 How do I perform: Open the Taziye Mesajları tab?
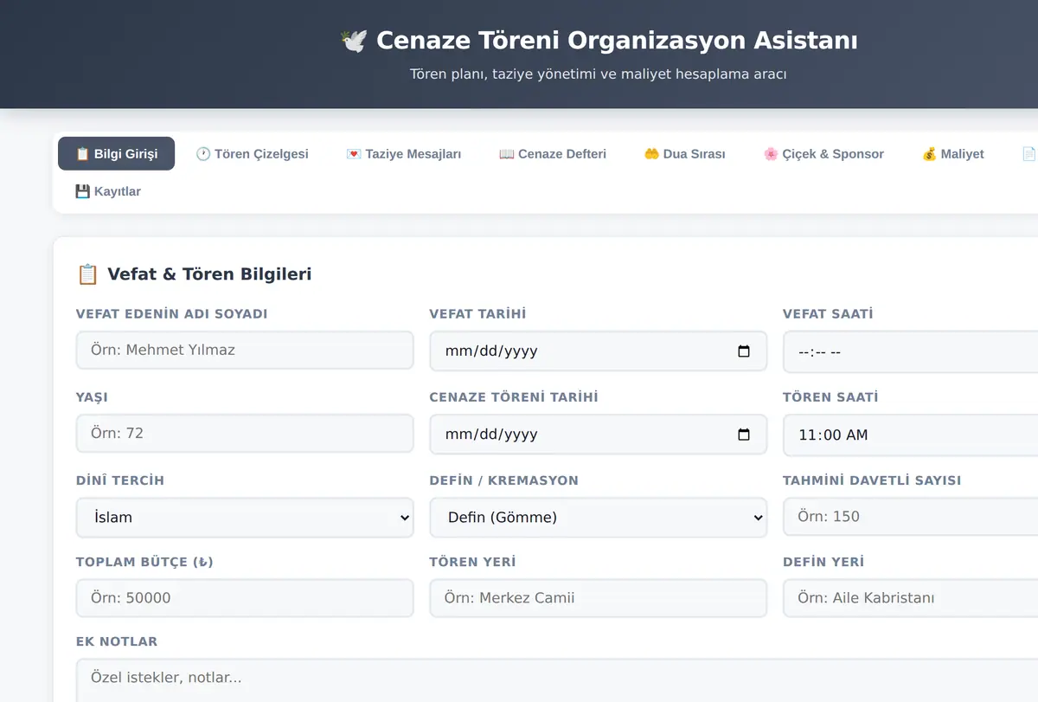click(403, 154)
